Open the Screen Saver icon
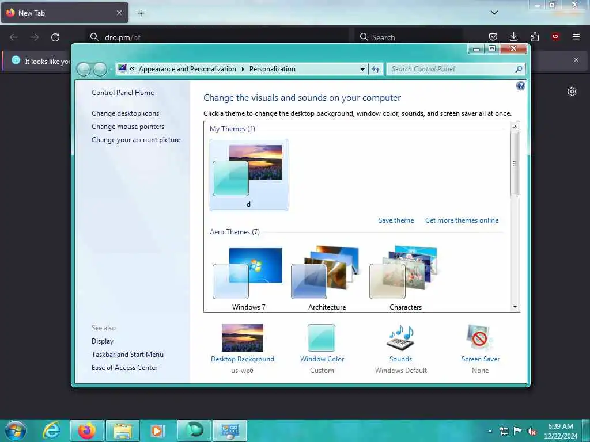The width and height of the screenshot is (590, 442). point(480,337)
